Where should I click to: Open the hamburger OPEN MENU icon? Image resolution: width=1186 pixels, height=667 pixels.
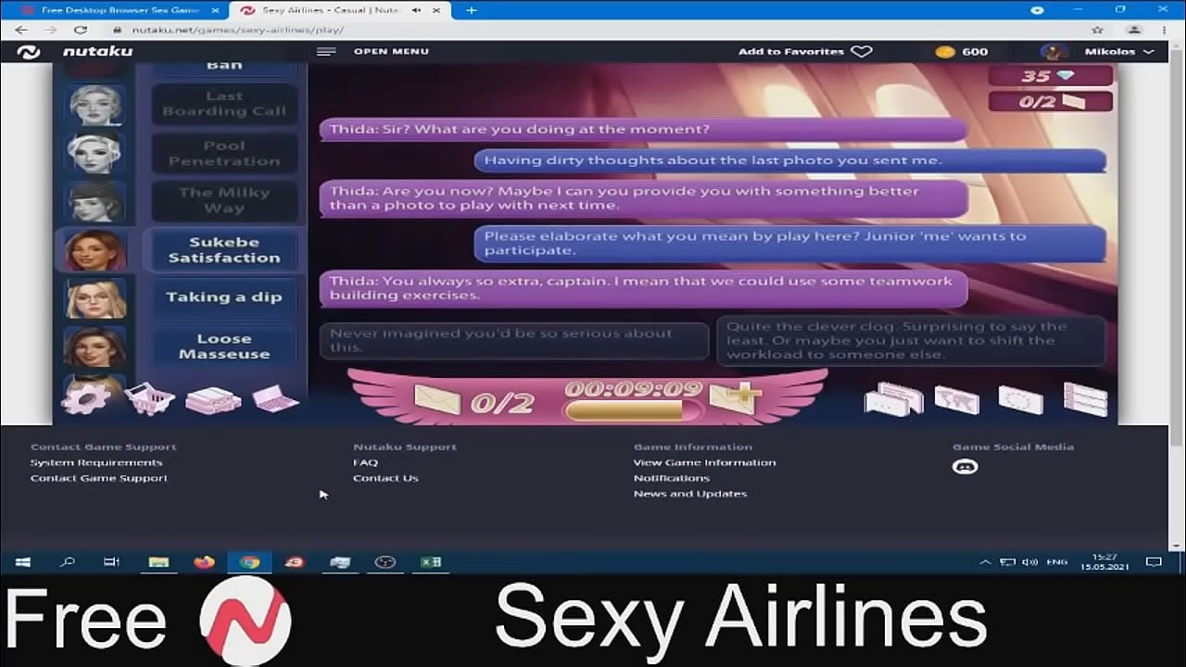(x=326, y=52)
